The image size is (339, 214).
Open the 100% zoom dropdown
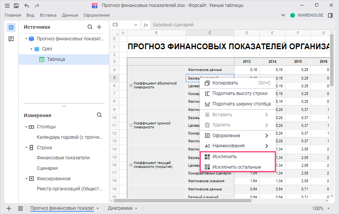pyautogui.click(x=328, y=209)
